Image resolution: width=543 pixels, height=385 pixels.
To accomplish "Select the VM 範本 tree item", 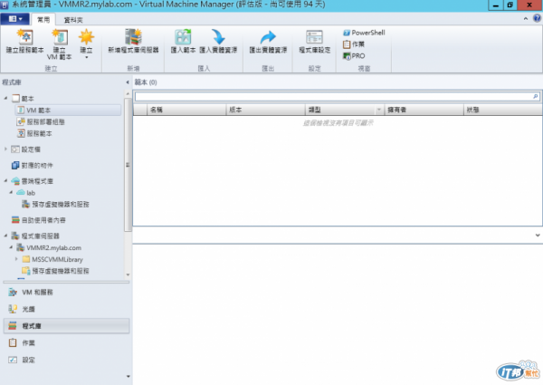I will [69, 111].
